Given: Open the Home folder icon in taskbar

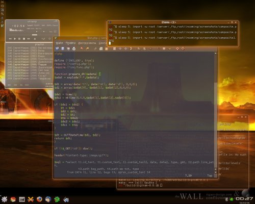Looking at the screenshot, I should [13, 199].
